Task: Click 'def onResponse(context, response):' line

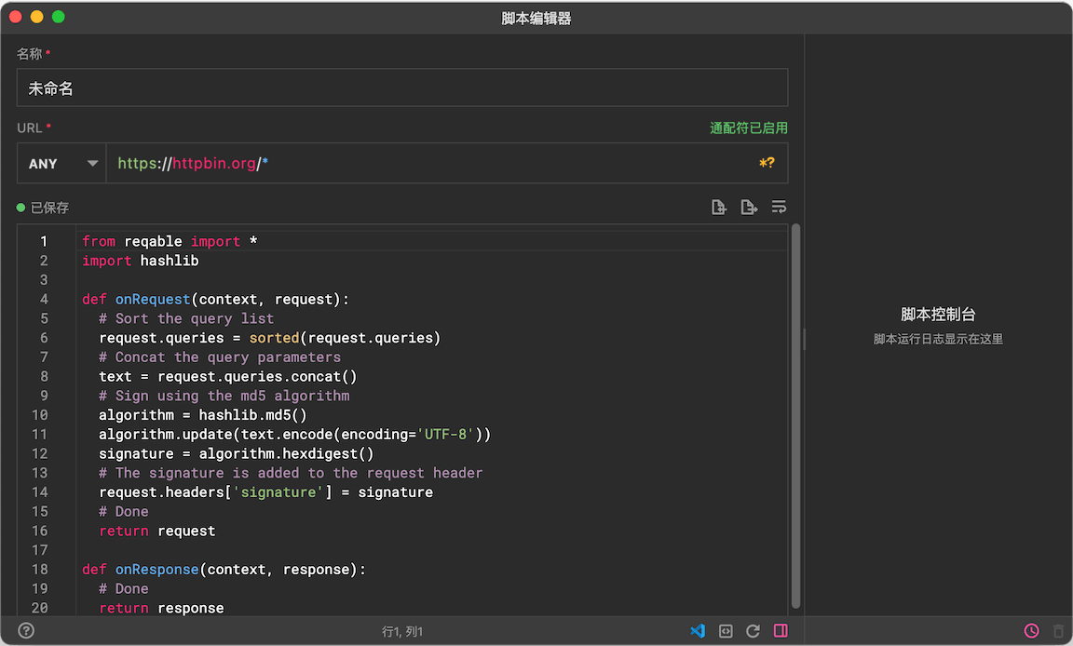Action: point(224,570)
